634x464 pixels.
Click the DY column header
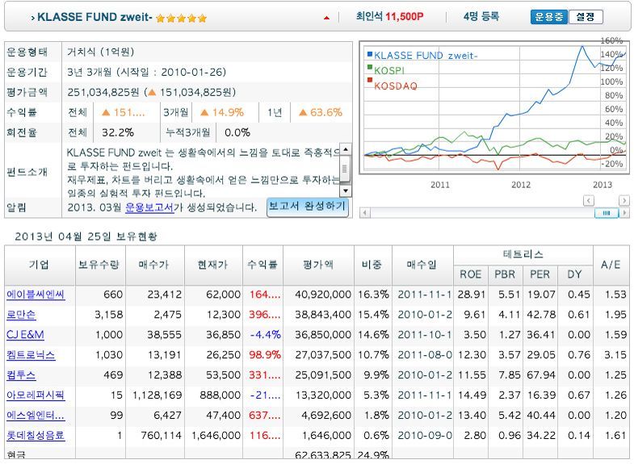click(x=574, y=274)
